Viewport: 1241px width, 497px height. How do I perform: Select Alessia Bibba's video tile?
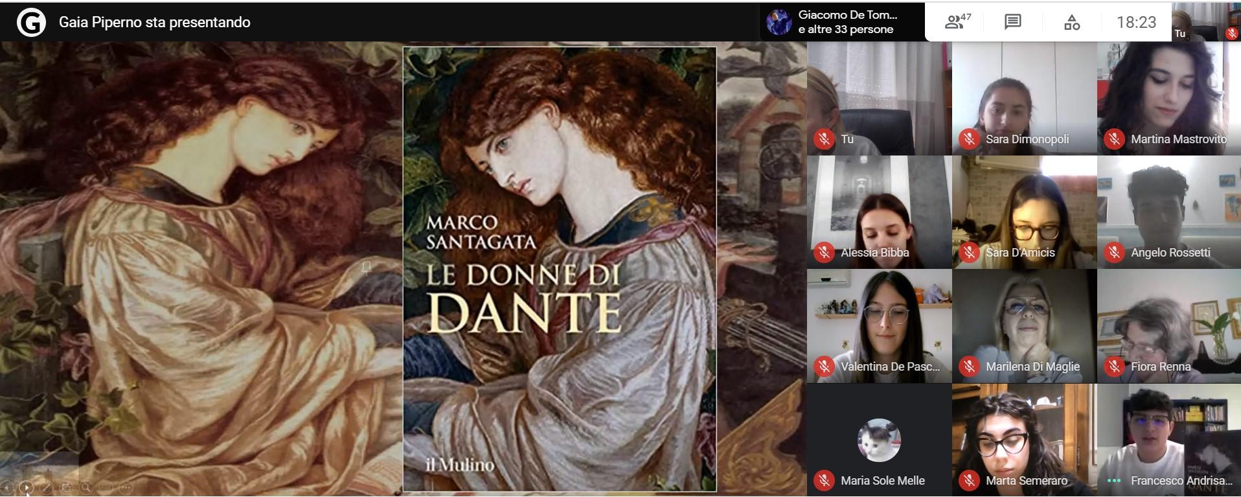(879, 212)
